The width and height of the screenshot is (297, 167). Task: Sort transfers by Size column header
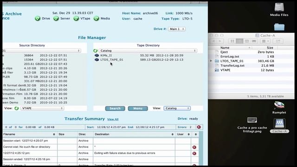(61, 134)
